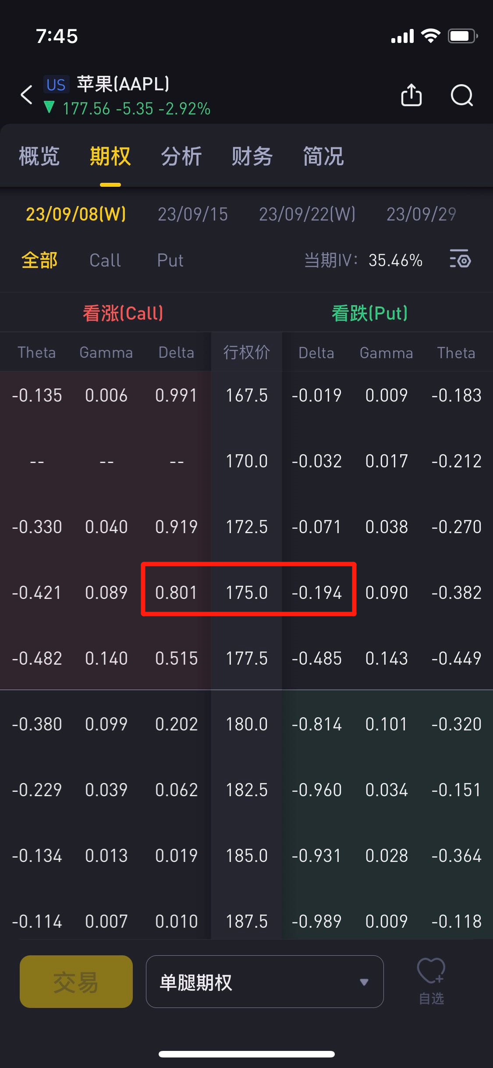Tap the 180.0 strike call delta 0.202
The height and width of the screenshot is (1068, 493).
tap(176, 724)
